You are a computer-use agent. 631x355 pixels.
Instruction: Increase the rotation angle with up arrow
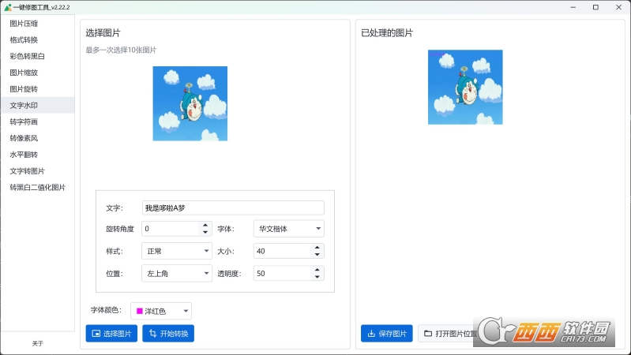point(205,225)
